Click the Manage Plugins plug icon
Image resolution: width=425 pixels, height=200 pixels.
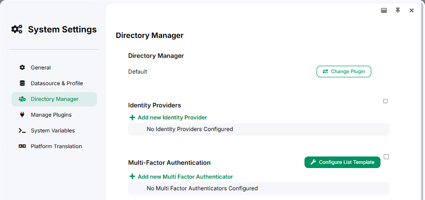pos(22,115)
